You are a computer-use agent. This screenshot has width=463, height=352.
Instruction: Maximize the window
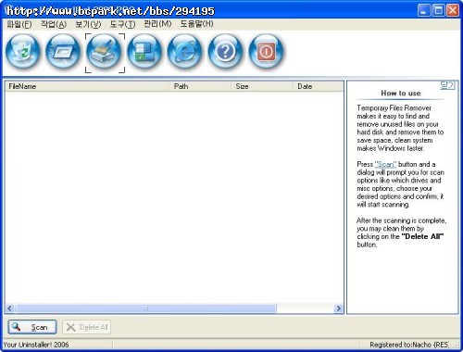click(x=438, y=10)
